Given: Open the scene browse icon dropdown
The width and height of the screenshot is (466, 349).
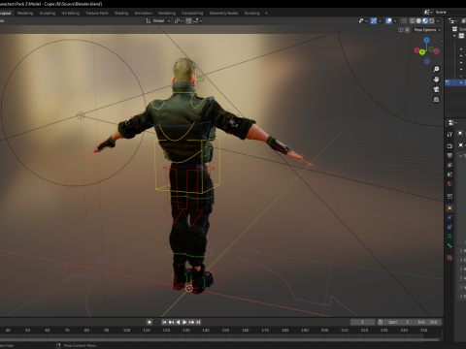Looking at the screenshot, I should (x=428, y=12).
